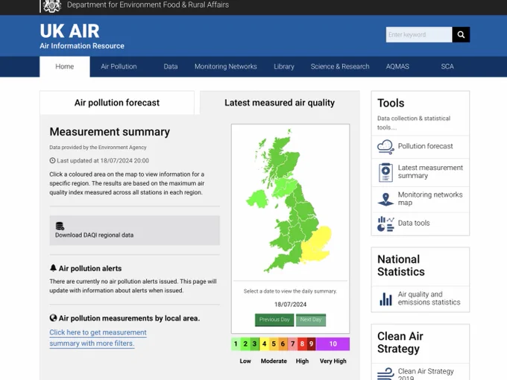Click index 8 red swatch

pos(302,343)
